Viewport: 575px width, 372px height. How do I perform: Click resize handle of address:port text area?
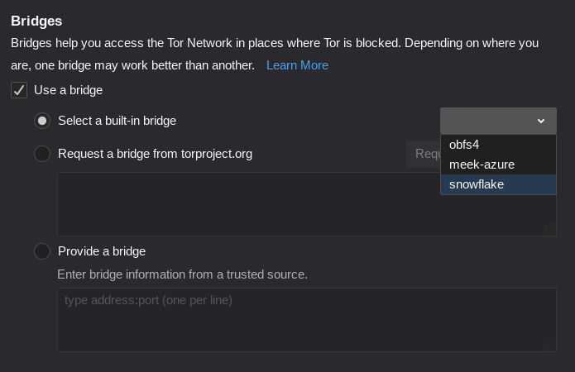pyautogui.click(x=549, y=346)
